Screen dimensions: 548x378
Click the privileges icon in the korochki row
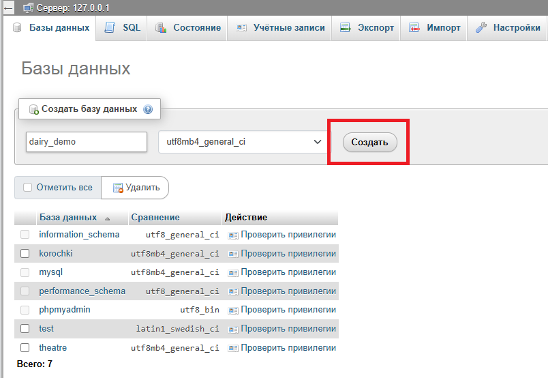(233, 254)
